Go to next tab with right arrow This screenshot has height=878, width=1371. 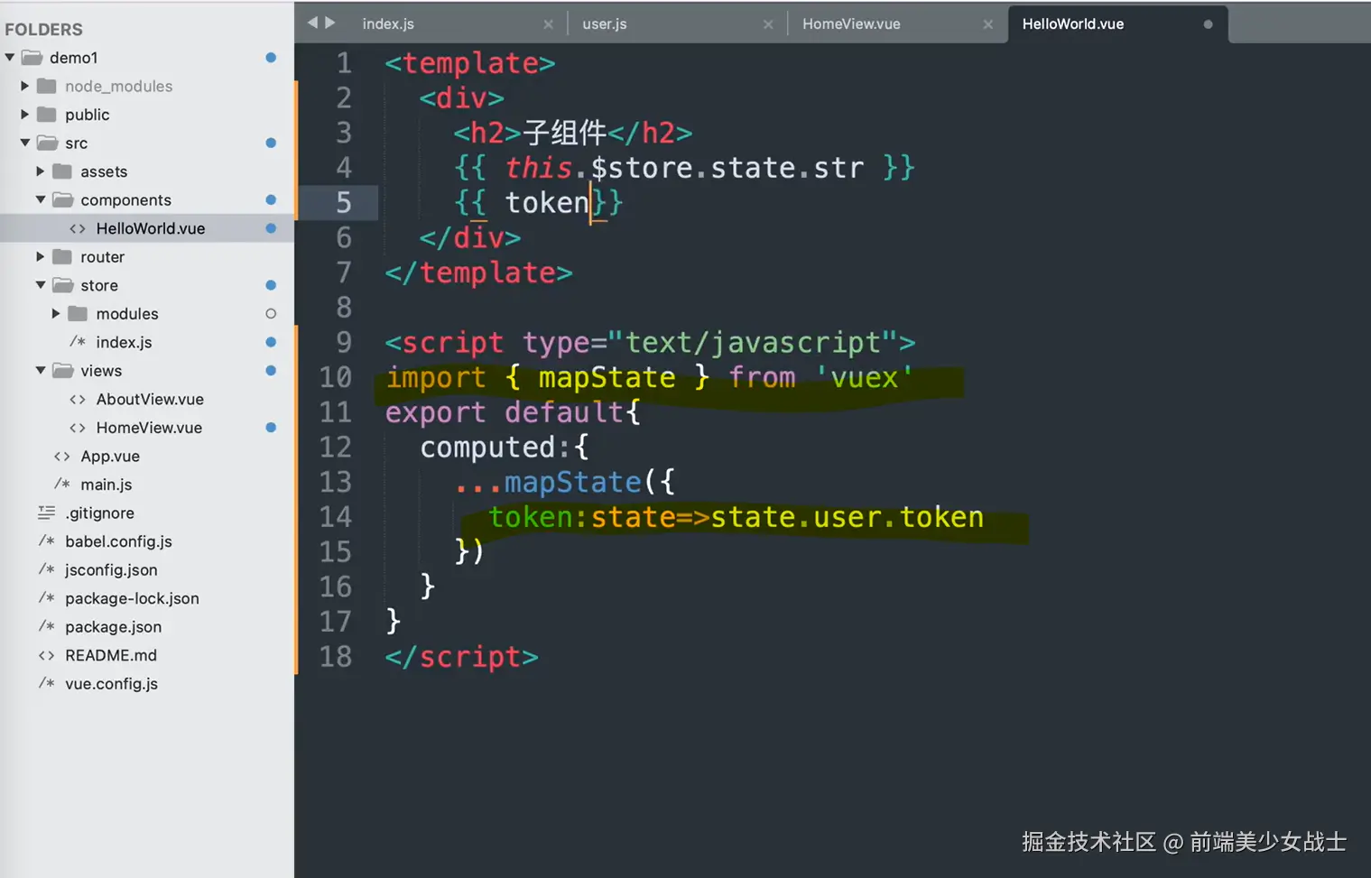click(x=330, y=23)
